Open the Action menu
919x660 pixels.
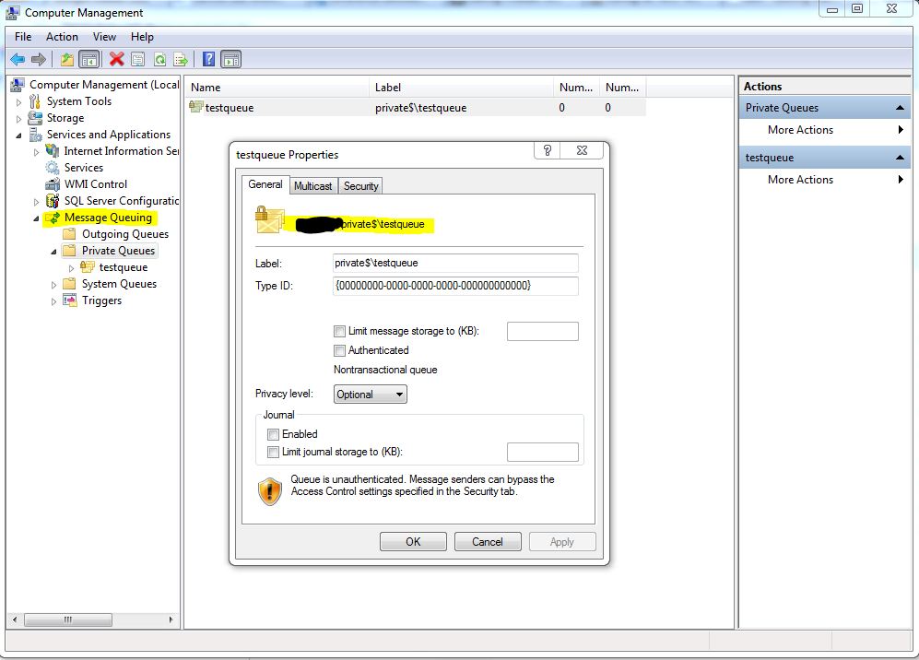coord(62,36)
